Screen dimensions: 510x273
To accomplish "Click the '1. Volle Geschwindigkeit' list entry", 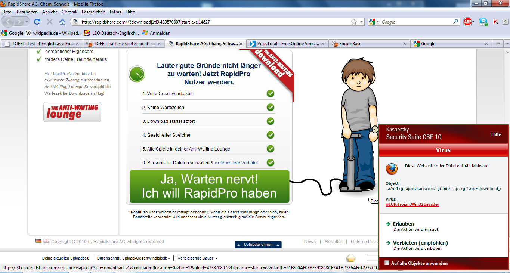I will pyautogui.click(x=167, y=94).
